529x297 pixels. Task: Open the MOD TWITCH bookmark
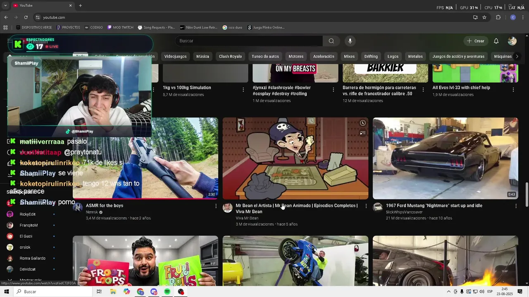coord(120,28)
